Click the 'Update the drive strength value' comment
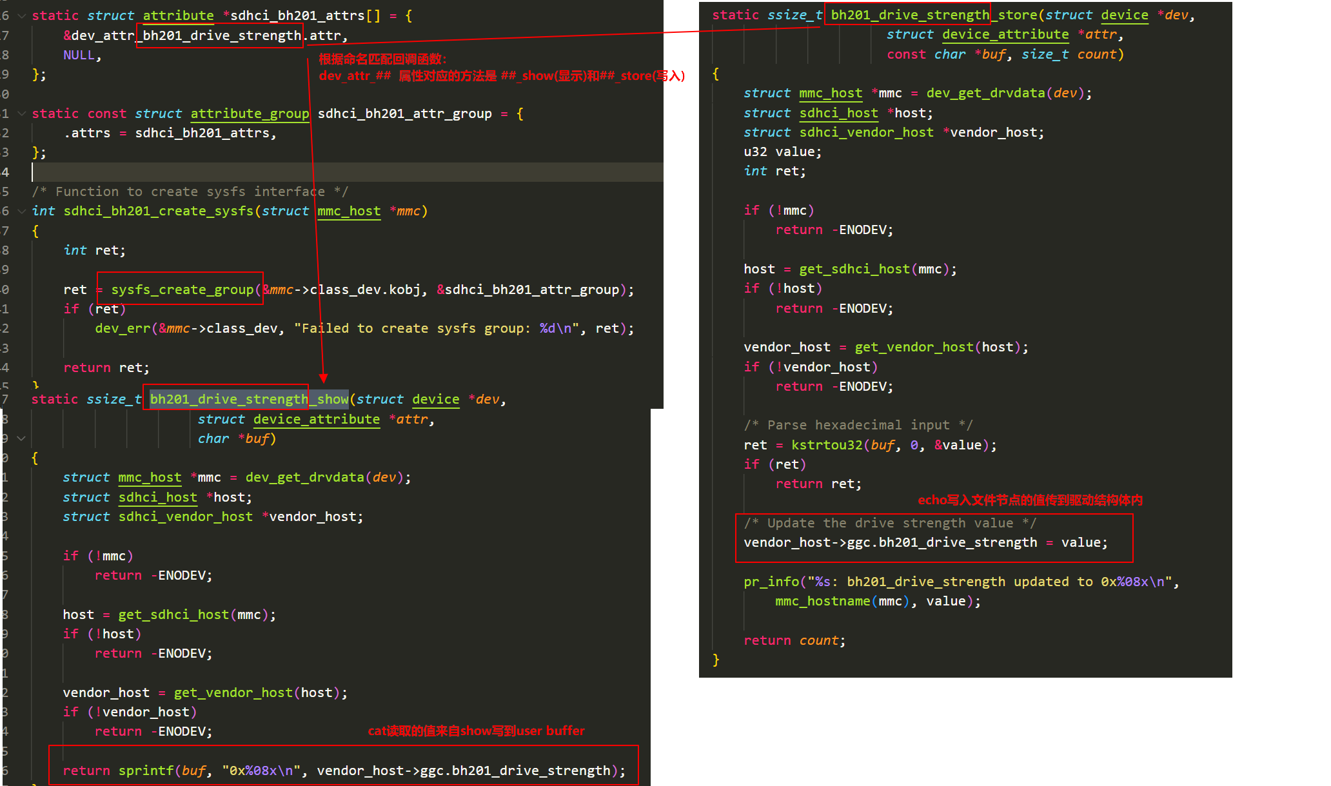 [x=890, y=523]
